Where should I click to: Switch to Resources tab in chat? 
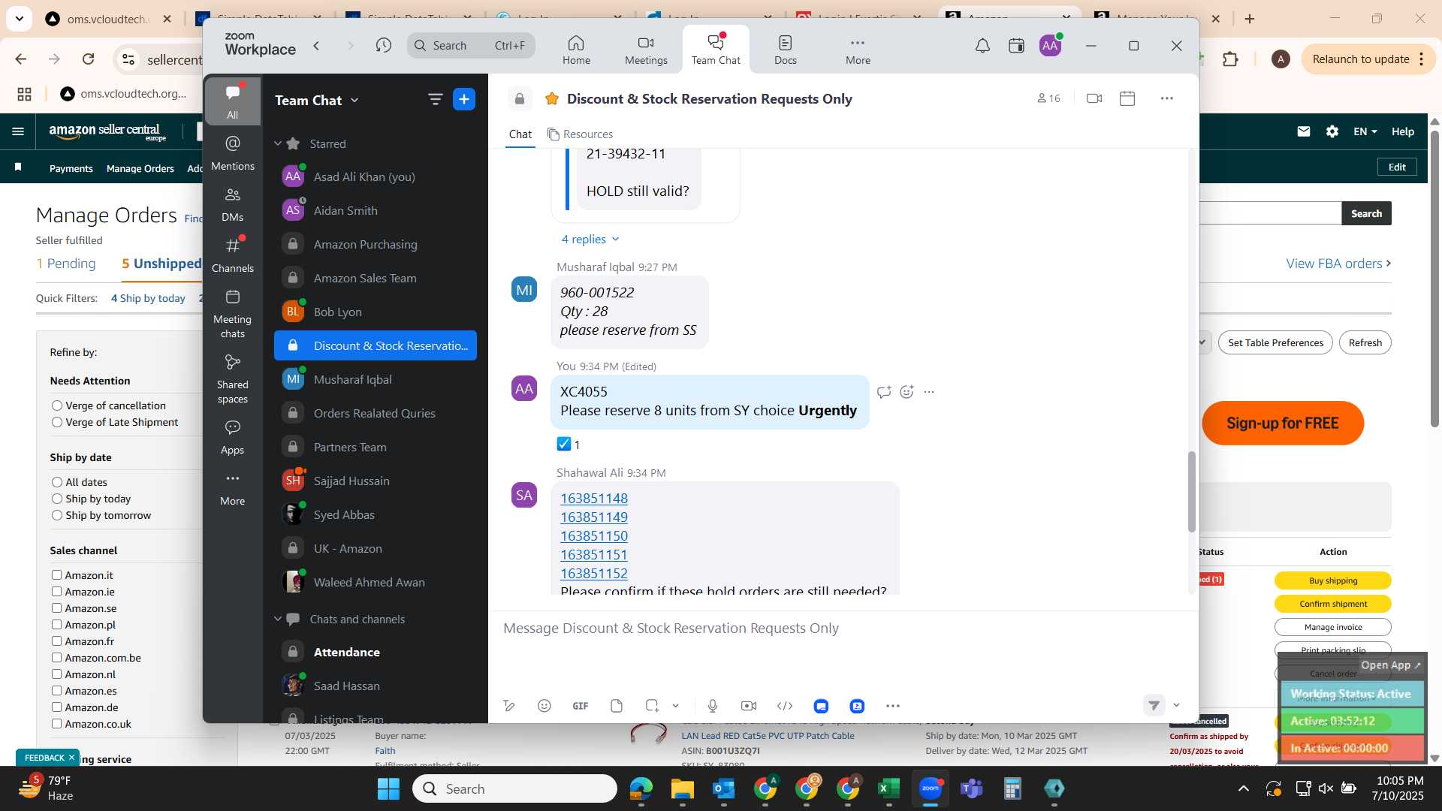click(580, 134)
